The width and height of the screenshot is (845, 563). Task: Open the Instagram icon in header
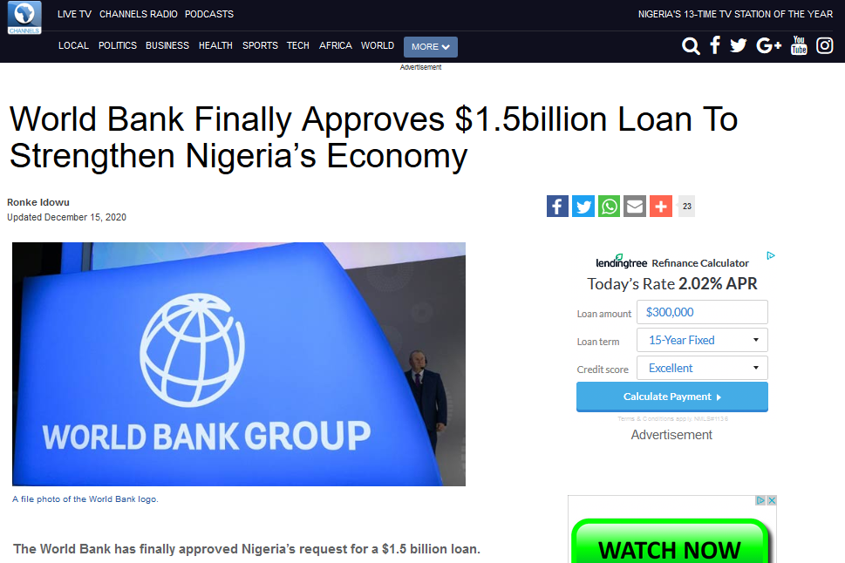pyautogui.click(x=825, y=45)
